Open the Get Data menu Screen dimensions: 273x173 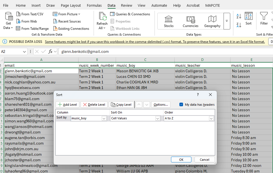click(x=8, y=21)
